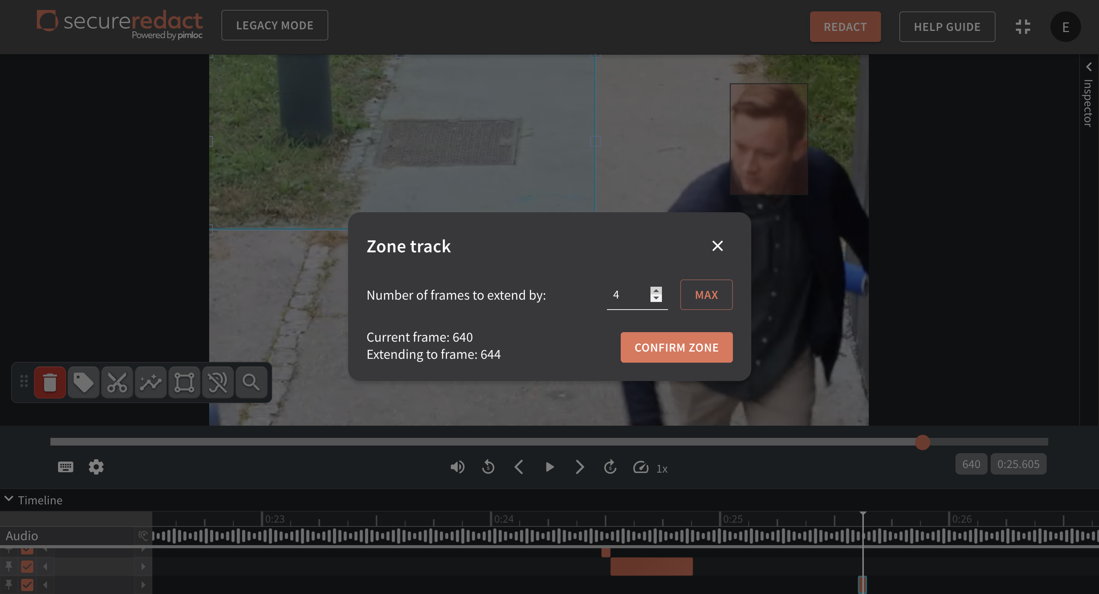This screenshot has height=594, width=1099.
Task: Open the keyboard shortcuts panel
Action: [x=65, y=467]
